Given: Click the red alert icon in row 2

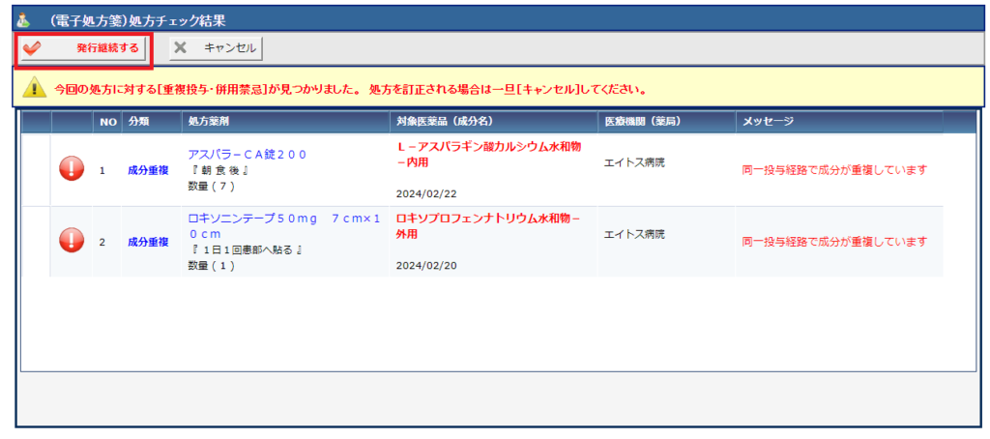Looking at the screenshot, I should [x=72, y=242].
